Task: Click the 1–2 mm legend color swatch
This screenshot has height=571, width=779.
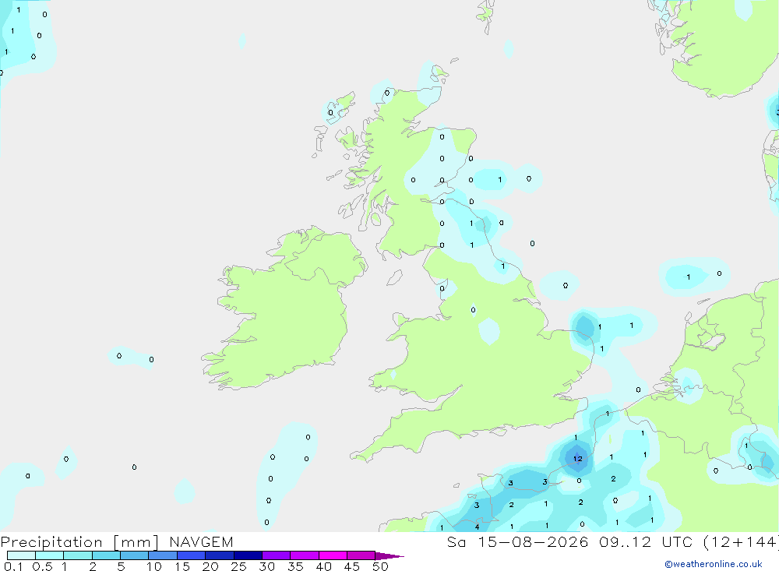Action: tap(78, 555)
